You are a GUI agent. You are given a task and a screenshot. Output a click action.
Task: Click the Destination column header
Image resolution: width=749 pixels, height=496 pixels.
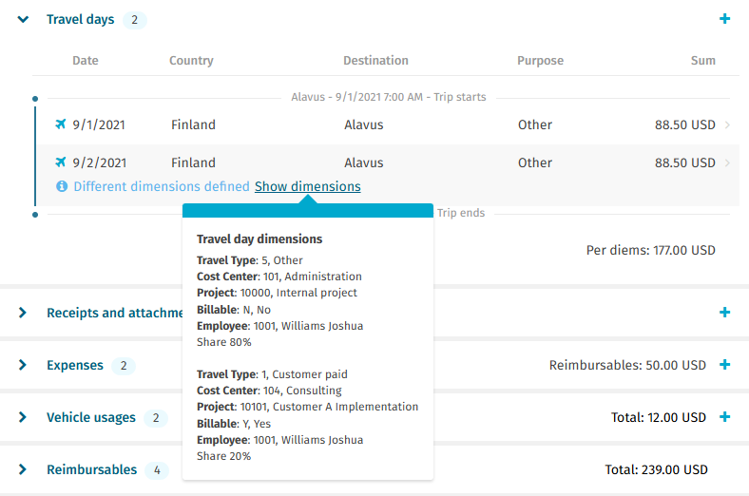pos(375,61)
